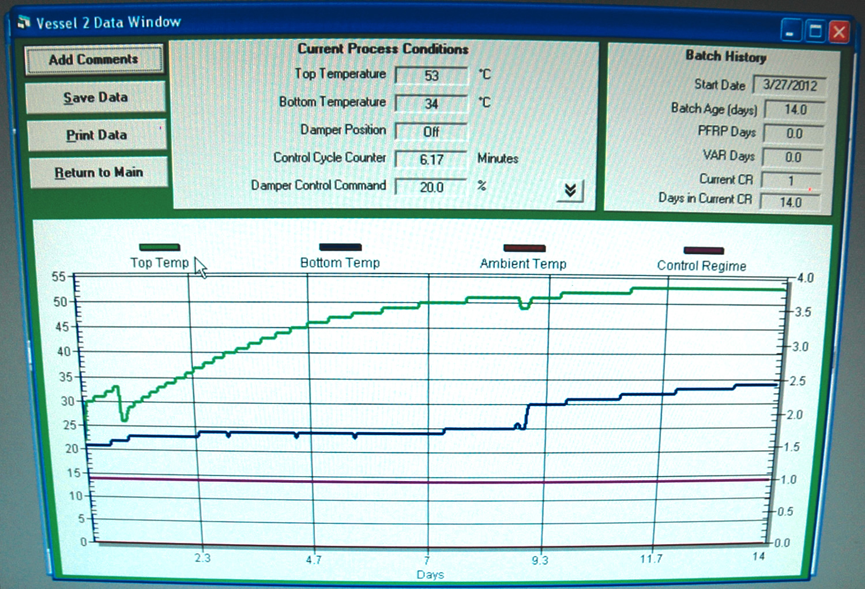This screenshot has width=865, height=589.
Task: Click the Control Regime legend swatch
Action: pos(704,251)
